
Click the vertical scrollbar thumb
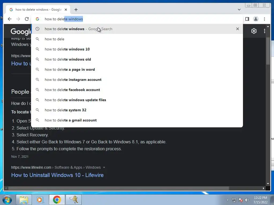pos(268,50)
